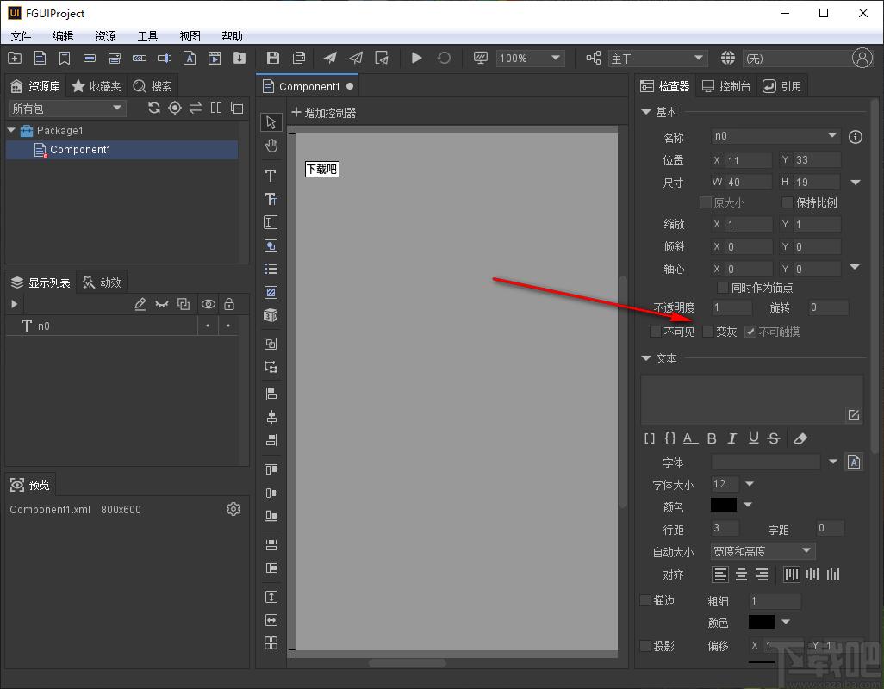The image size is (884, 689).
Task: Open the 100% zoom dropdown
Action: (x=529, y=58)
